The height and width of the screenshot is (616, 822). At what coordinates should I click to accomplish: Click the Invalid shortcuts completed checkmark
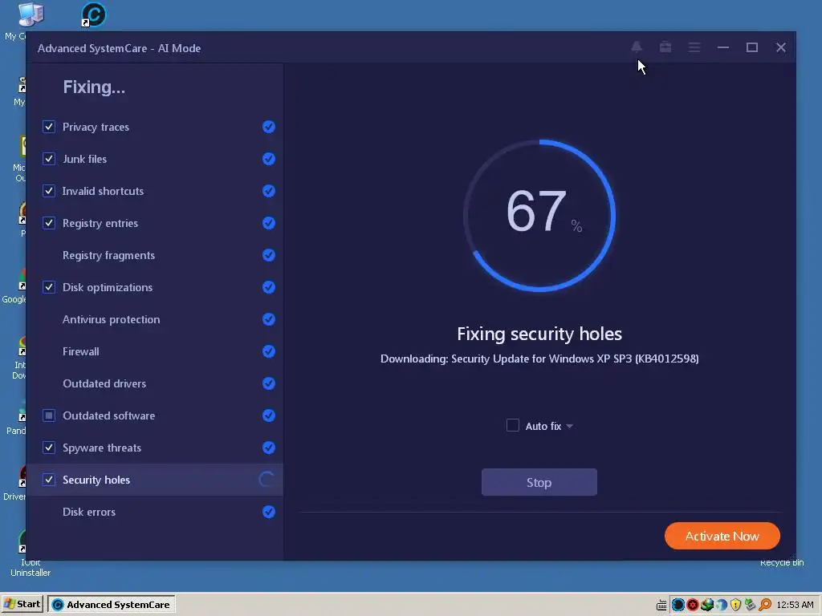click(268, 191)
